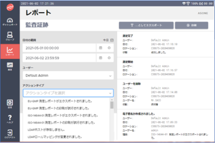215x143 pixels.
Task: Click the ユーザーを削除 audit entry title
Action: (x=131, y=84)
